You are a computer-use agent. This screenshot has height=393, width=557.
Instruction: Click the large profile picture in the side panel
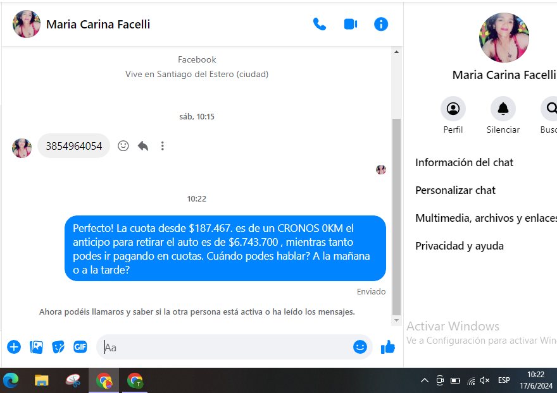point(504,38)
